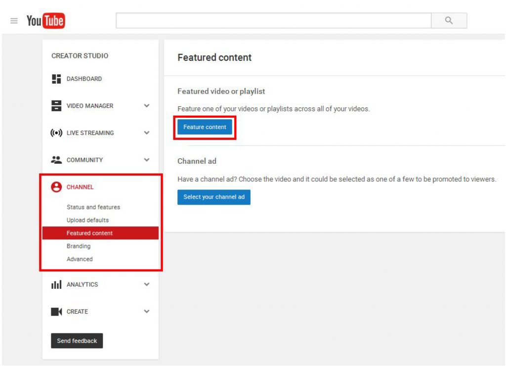Image resolution: width=506 pixels, height=366 pixels.
Task: Click Select your channel ad
Action: coord(213,197)
